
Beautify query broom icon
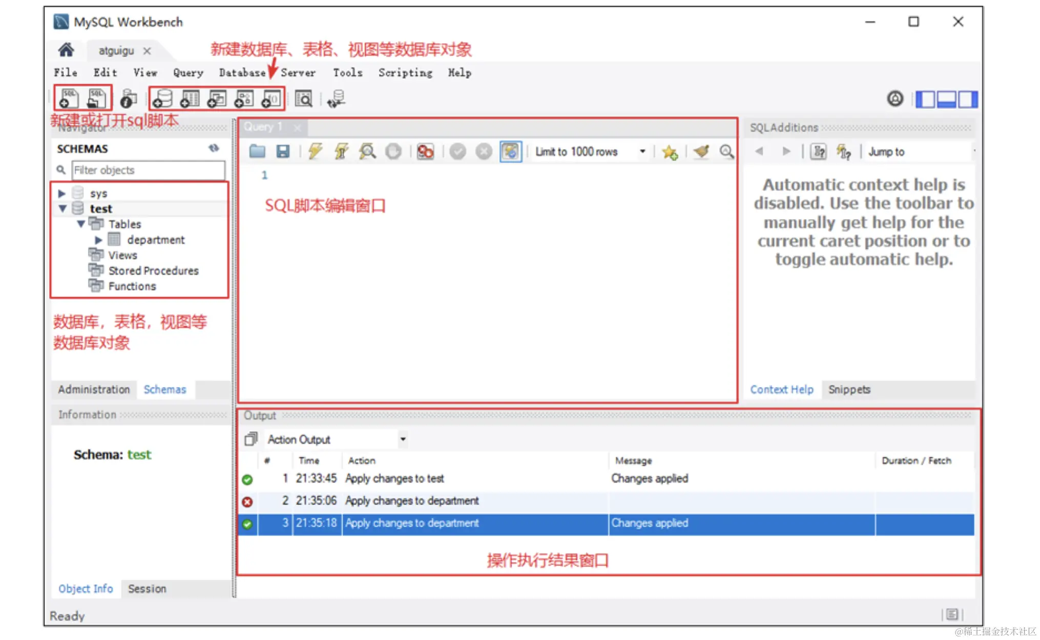click(x=701, y=152)
